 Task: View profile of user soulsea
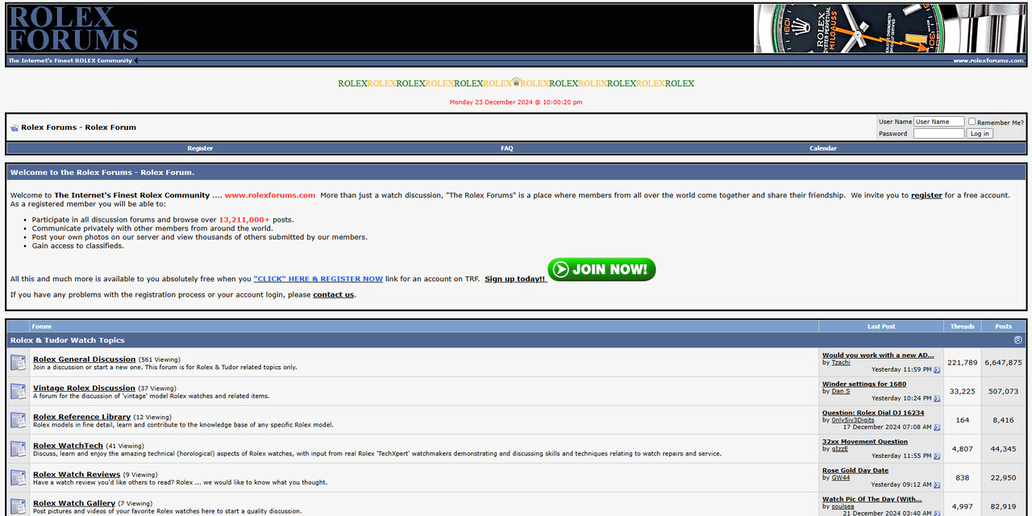click(843, 507)
